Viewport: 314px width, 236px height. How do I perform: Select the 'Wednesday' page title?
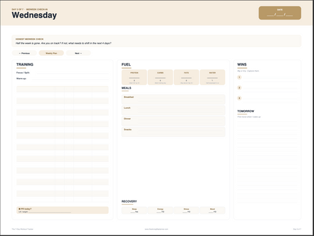pos(34,15)
